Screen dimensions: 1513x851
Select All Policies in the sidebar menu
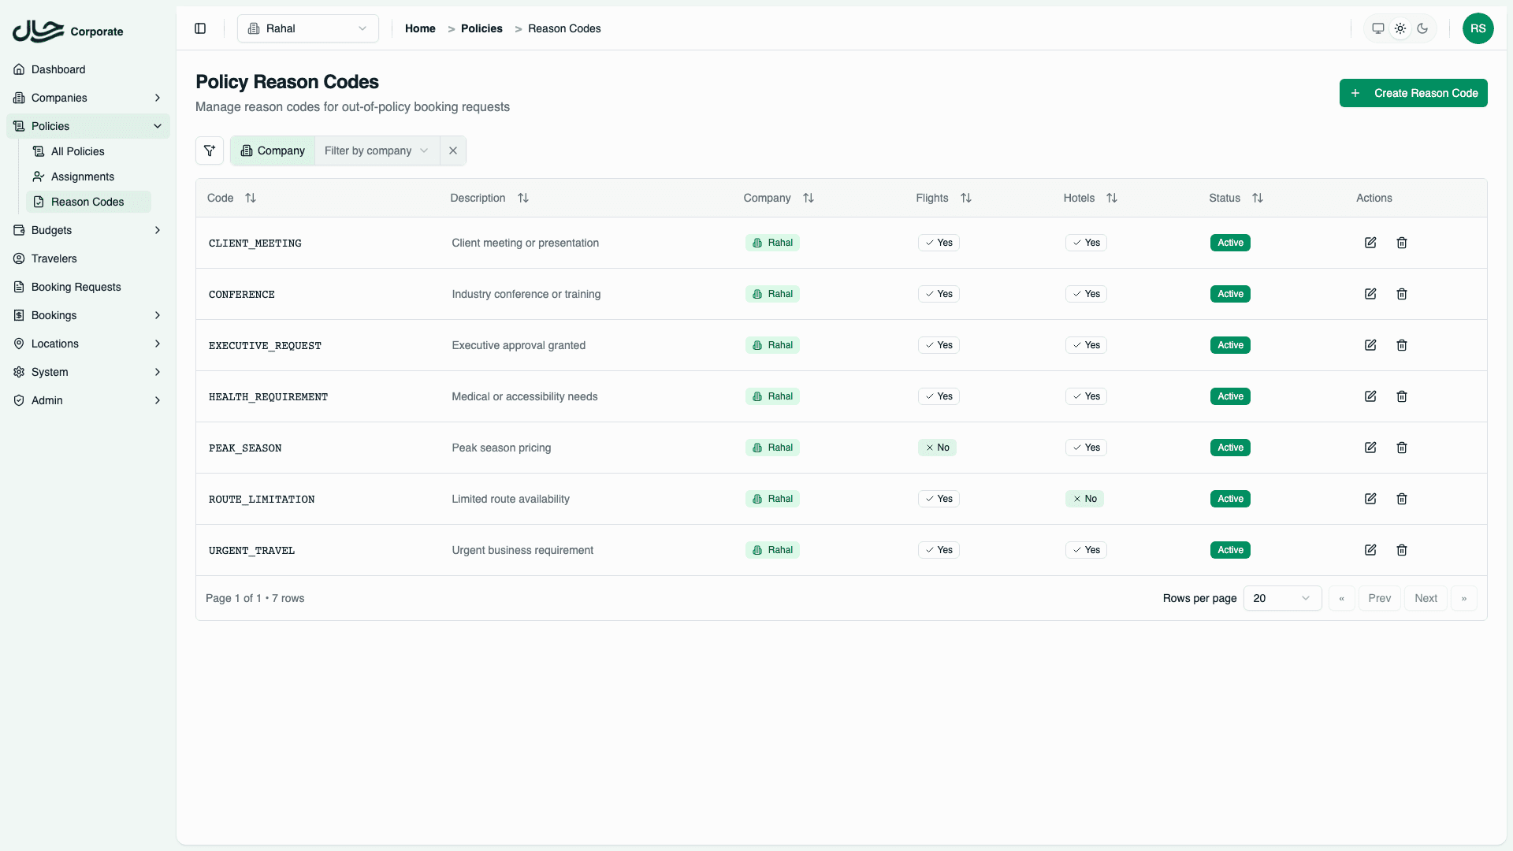pos(78,151)
